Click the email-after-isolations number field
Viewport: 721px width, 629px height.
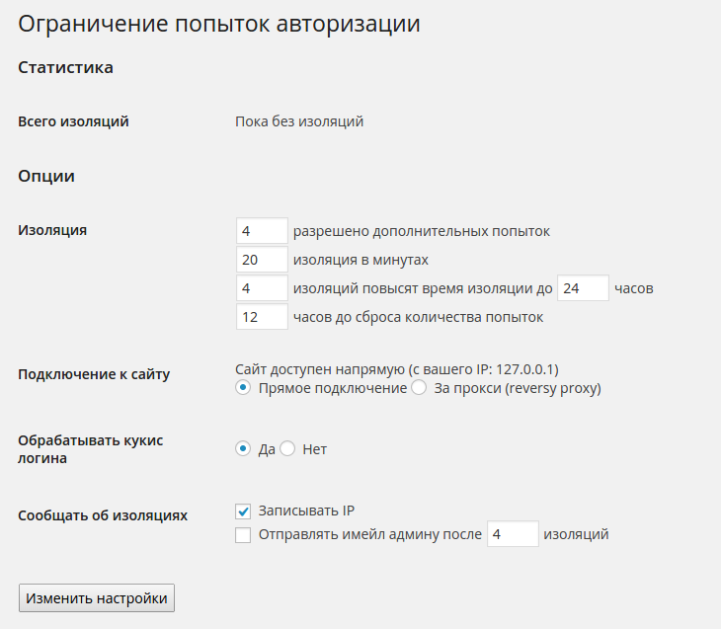(x=513, y=534)
